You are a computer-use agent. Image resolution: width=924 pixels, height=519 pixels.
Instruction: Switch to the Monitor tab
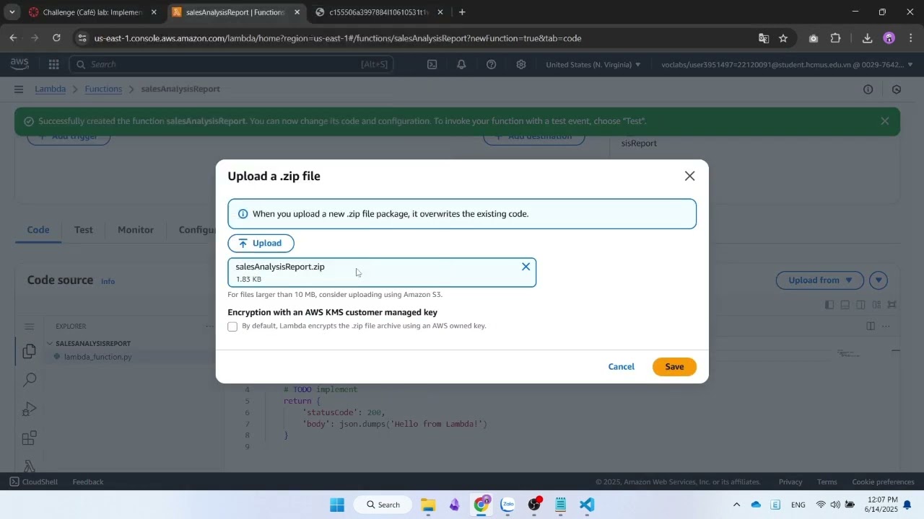[136, 230]
